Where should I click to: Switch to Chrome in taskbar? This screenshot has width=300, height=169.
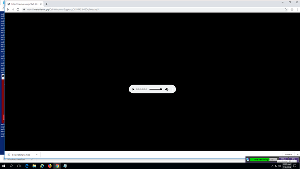(57, 166)
